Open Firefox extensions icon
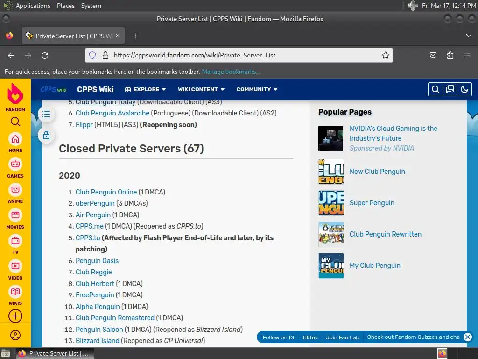 click(x=450, y=55)
